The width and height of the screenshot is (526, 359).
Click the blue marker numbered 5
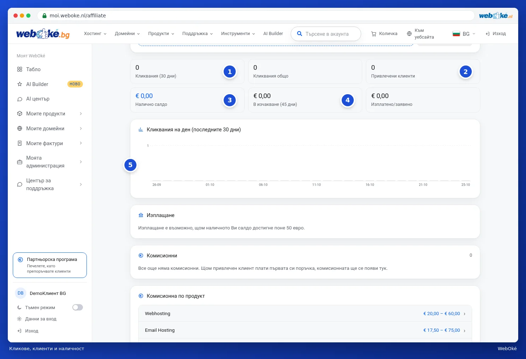[130, 165]
